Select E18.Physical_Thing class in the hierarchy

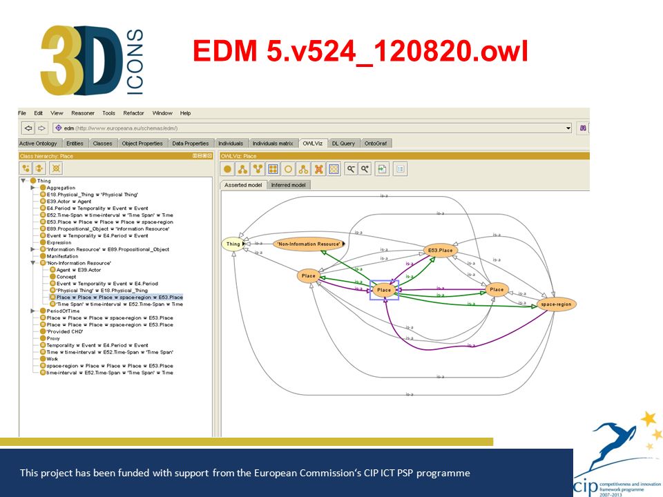92,195
